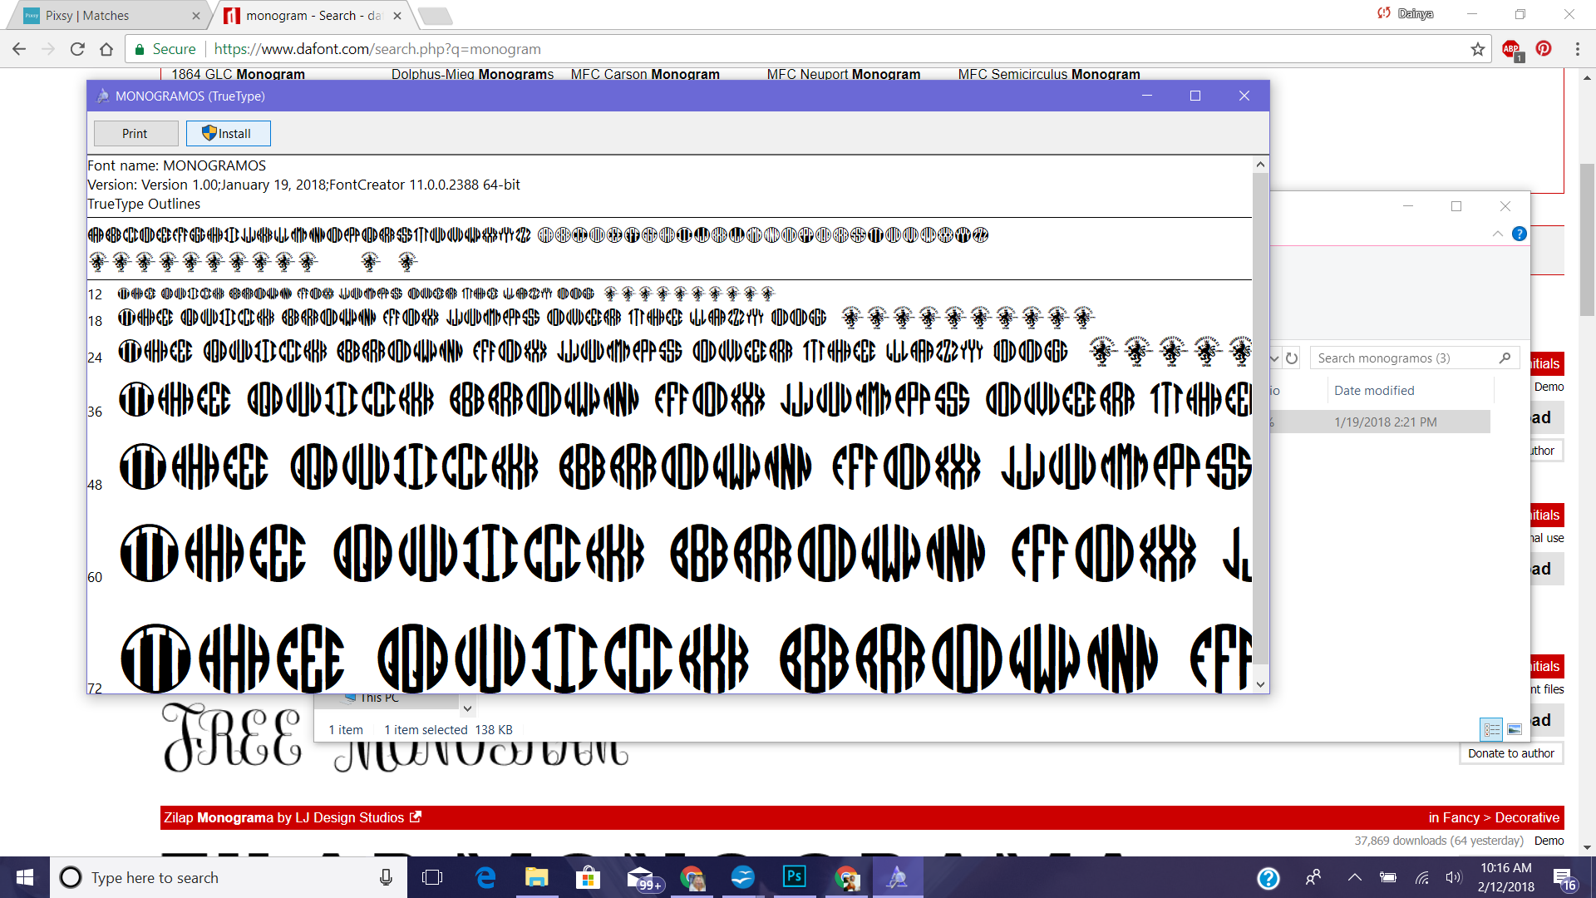Image resolution: width=1596 pixels, height=898 pixels.
Task: Open Microsoft Edge from taskbar
Action: 485,877
